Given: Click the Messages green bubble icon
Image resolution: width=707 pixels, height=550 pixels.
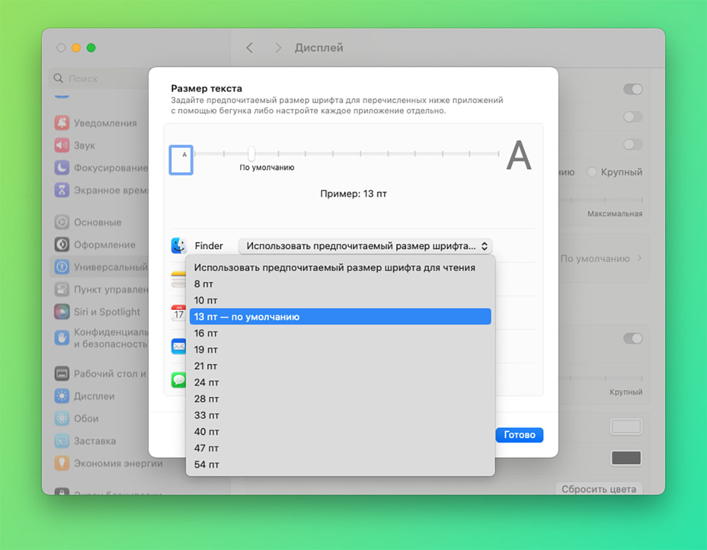Looking at the screenshot, I should pos(179,380).
